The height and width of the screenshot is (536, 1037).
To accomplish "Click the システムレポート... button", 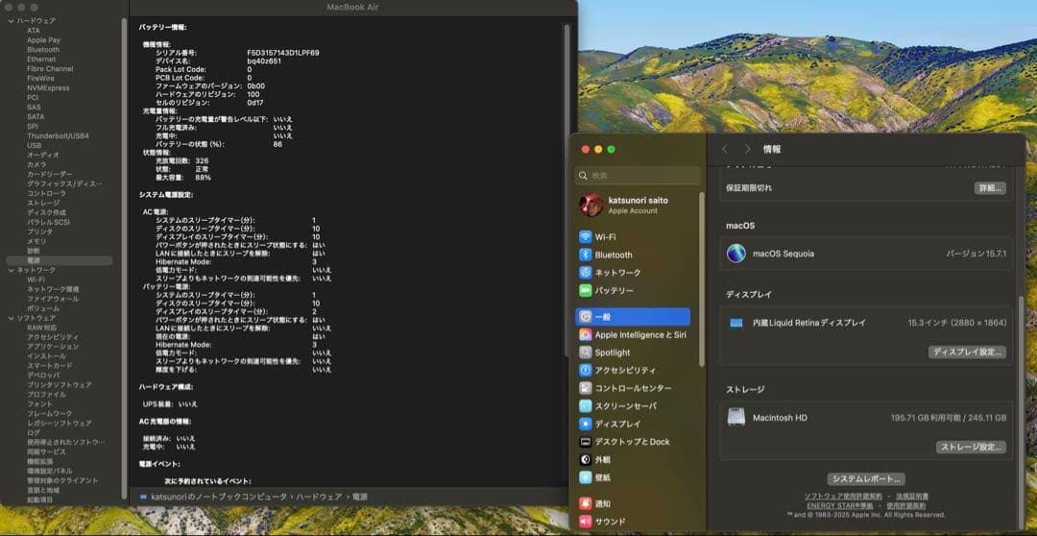I will coord(865,478).
